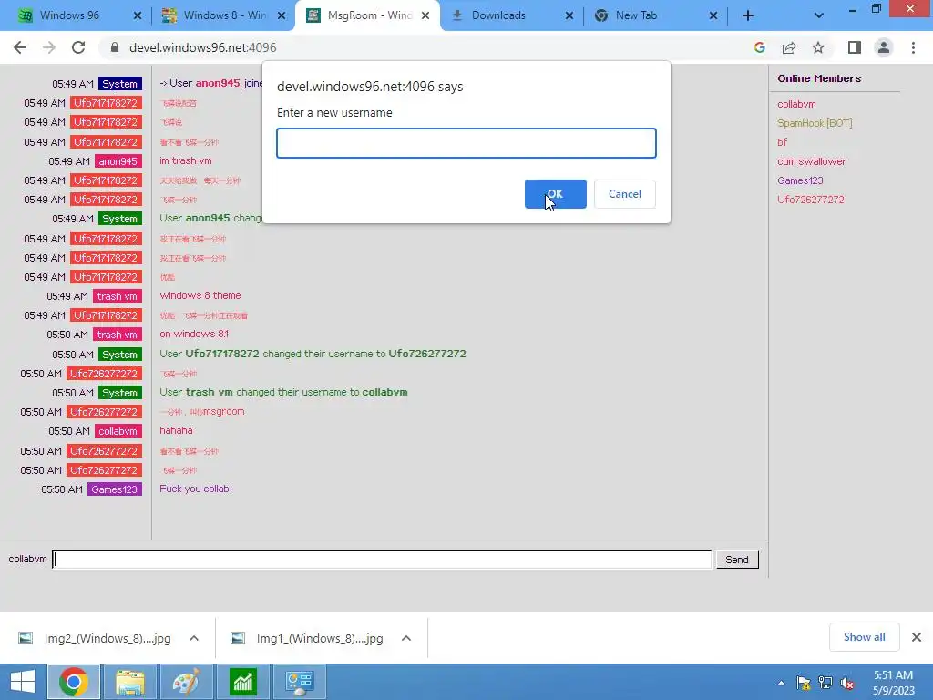Expand options for Img2_(Windows_8) download
The image size is (933, 700).
pyautogui.click(x=194, y=638)
